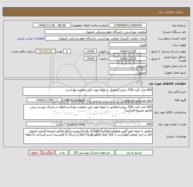Click the label تاریخ نیاز به کالا

(74, 100)
